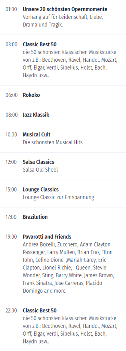Open Unsere 20 schönsten Opernmomente entry
Image resolution: width=126 pixels, height=351 pixels.
tap(65, 9)
